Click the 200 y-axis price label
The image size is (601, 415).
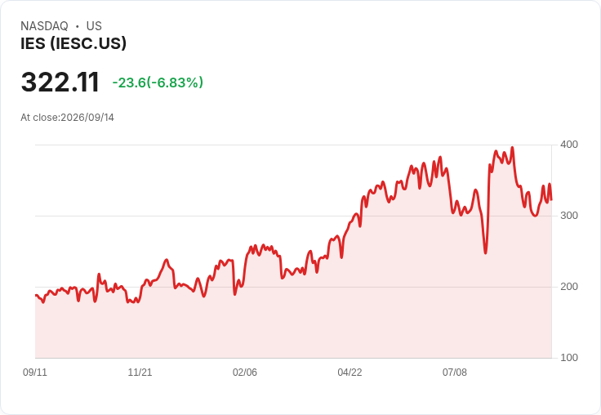click(x=569, y=287)
